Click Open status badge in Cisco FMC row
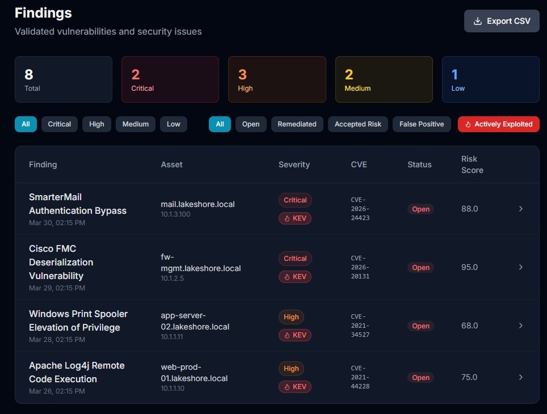Screen dimensions: 547x414 pyautogui.click(x=420, y=268)
